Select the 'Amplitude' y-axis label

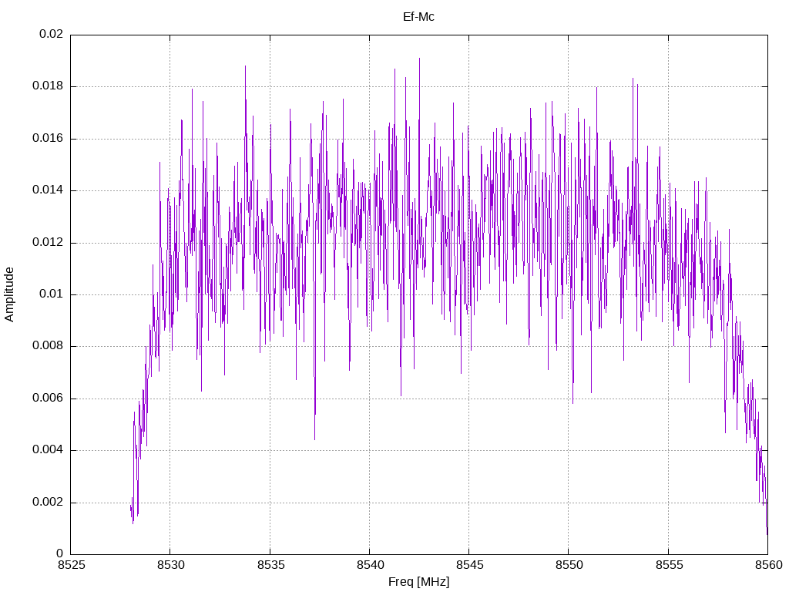tap(9, 294)
